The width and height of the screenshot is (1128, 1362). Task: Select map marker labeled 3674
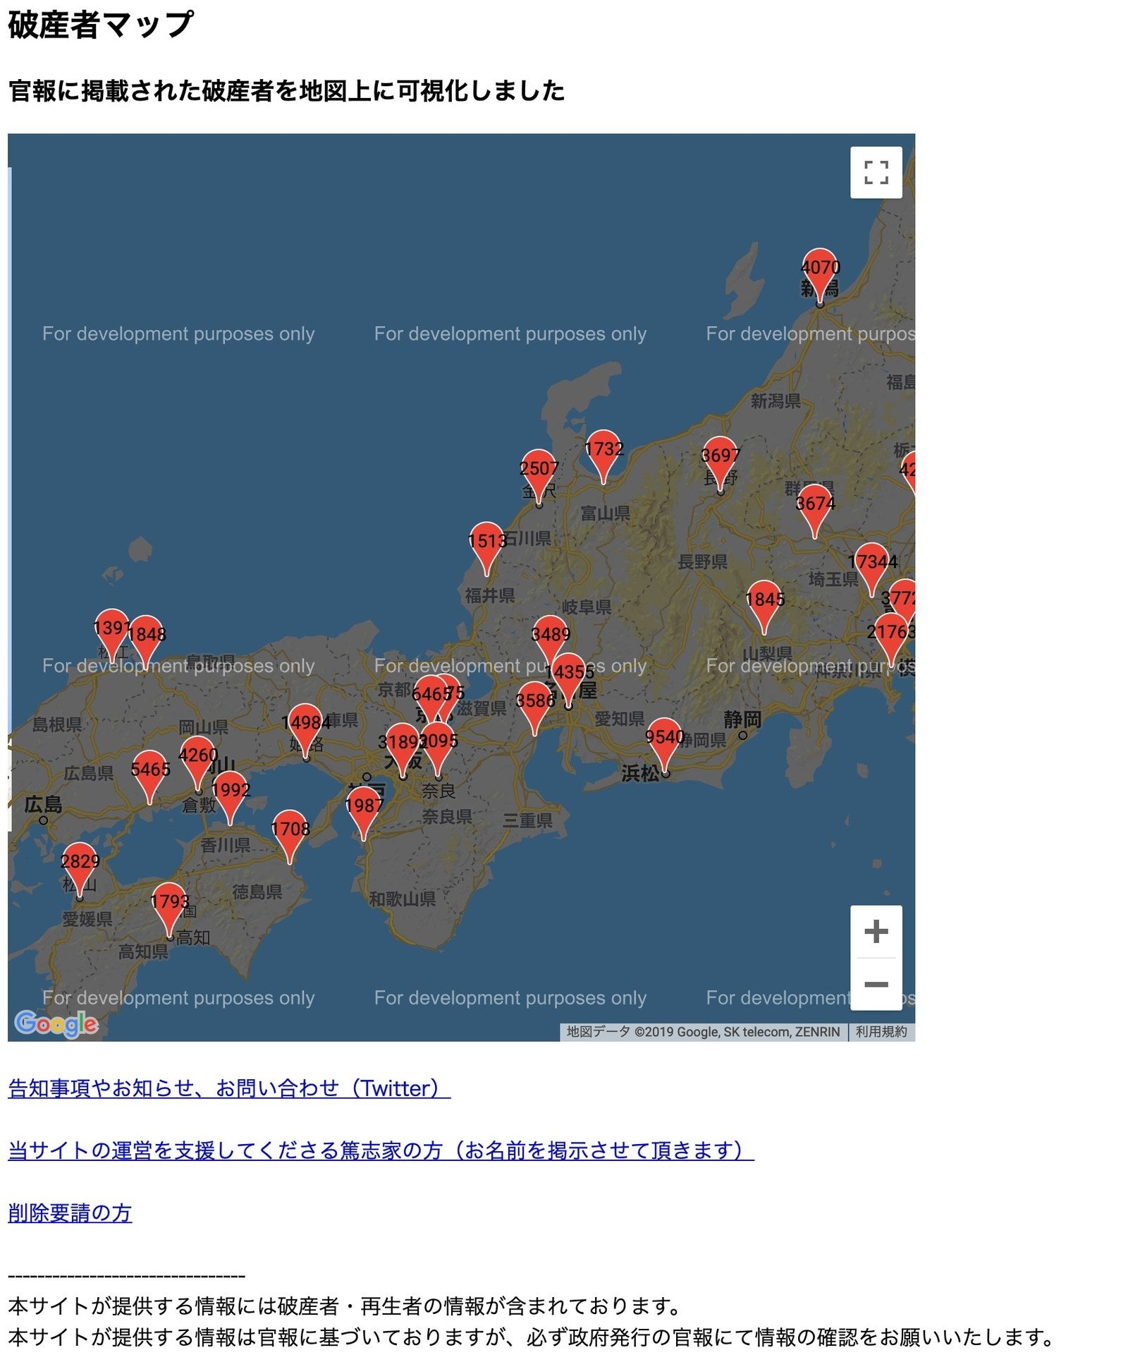[x=814, y=511]
